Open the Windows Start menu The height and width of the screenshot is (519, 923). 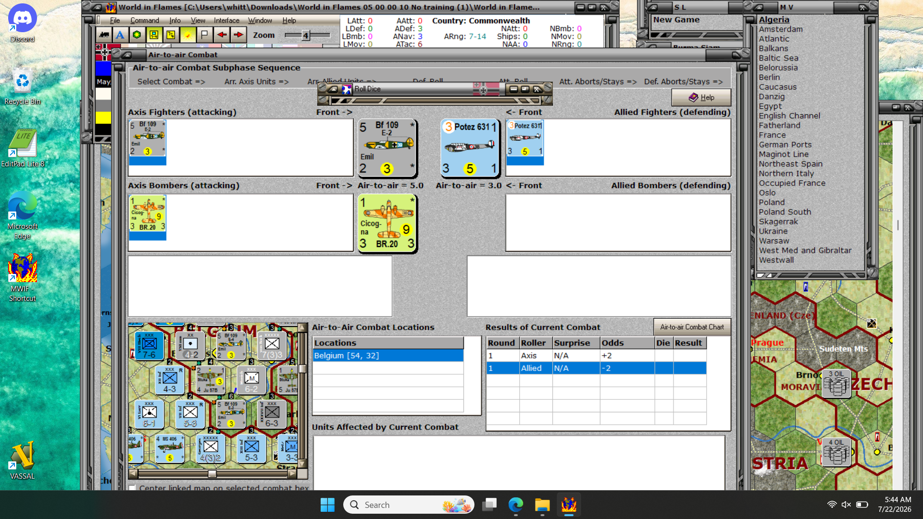coord(327,505)
